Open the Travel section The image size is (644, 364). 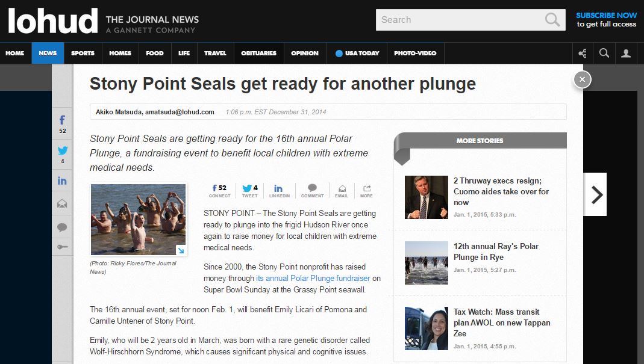coord(215,54)
